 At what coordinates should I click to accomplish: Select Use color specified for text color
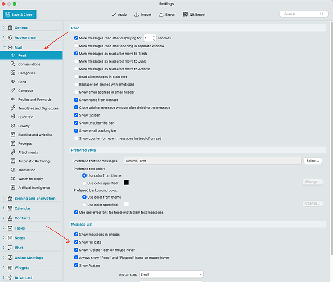[84, 183]
